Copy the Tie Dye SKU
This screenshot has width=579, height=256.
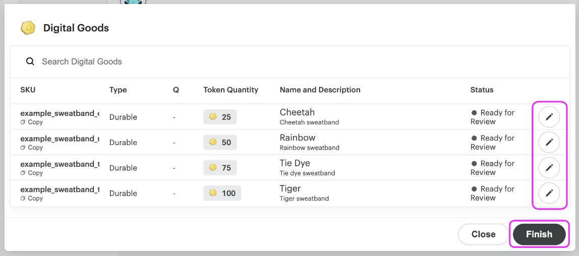pyautogui.click(x=32, y=173)
